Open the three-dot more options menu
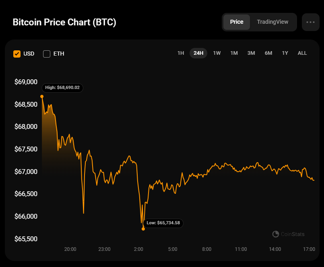This screenshot has width=324, height=267. tap(310, 22)
